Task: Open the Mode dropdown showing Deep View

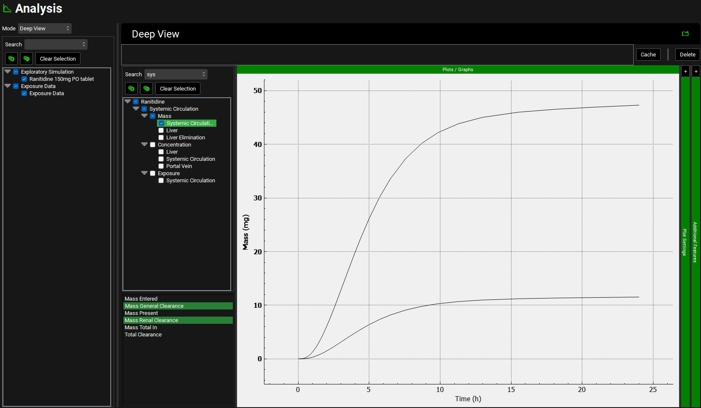Action: click(45, 28)
